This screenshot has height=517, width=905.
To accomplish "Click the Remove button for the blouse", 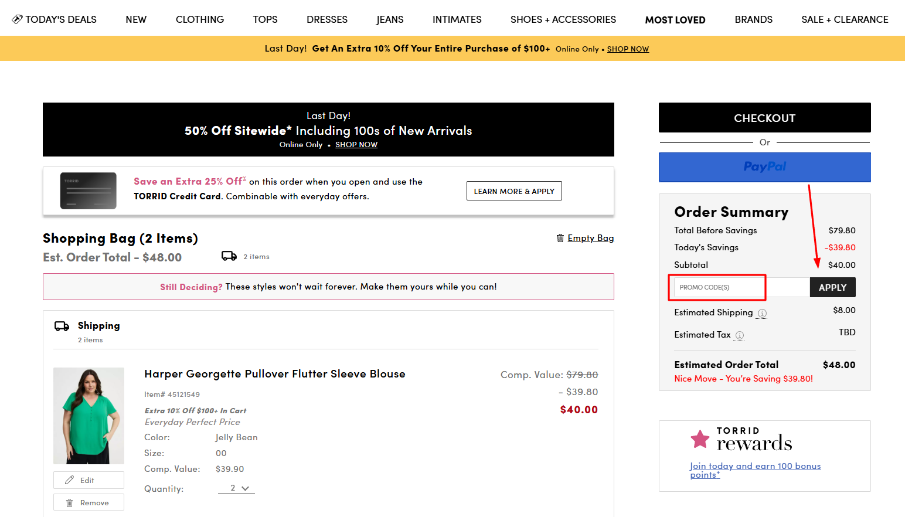I will tap(89, 502).
